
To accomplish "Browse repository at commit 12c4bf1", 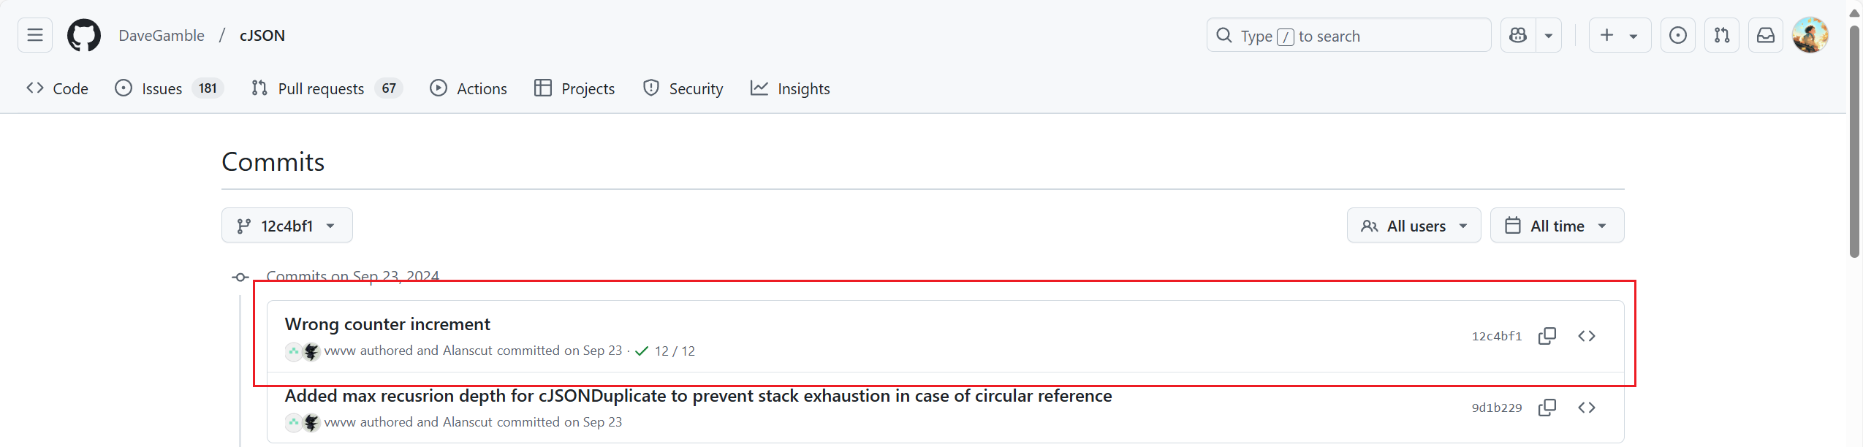I will click(1587, 336).
